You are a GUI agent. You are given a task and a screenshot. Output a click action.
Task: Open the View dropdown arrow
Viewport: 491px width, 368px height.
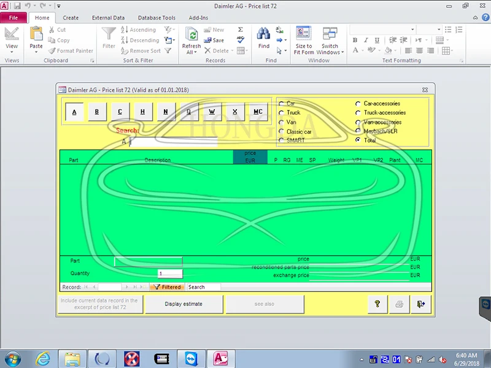pos(12,52)
